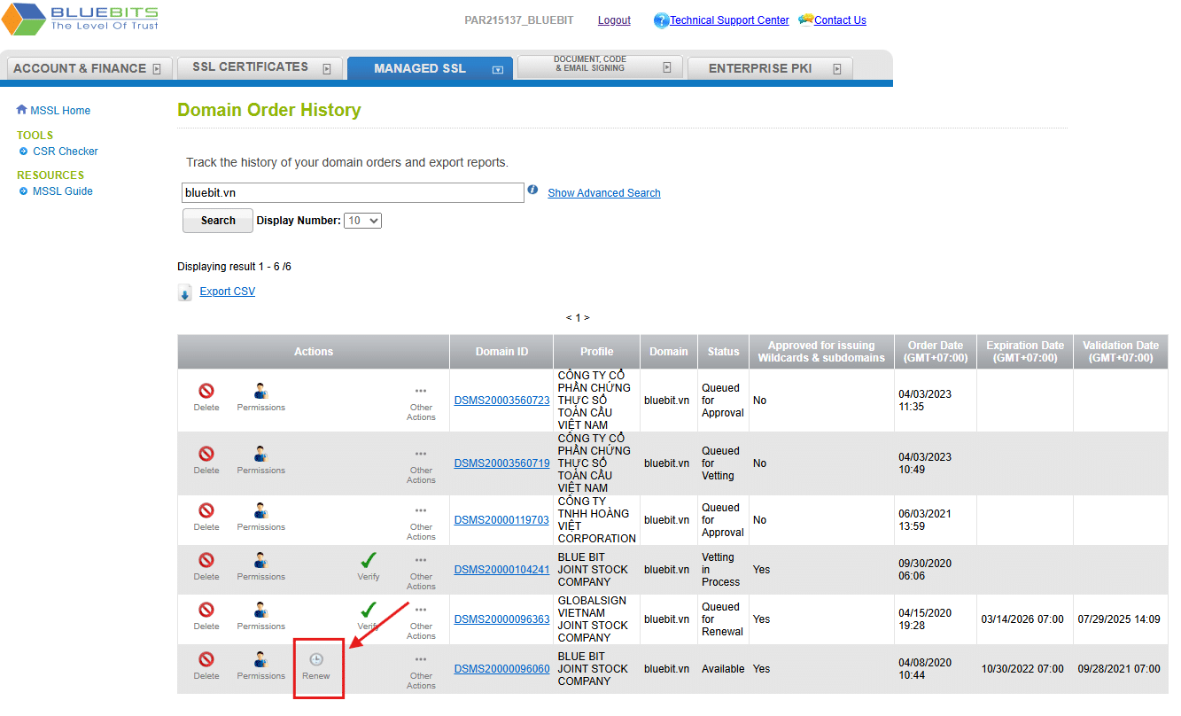Click the Show Advanced Search link
The height and width of the screenshot is (716, 1181).
(x=603, y=193)
